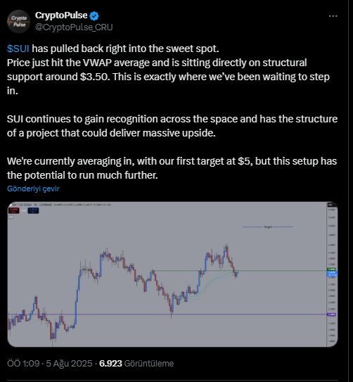This screenshot has width=353, height=382.
Task: Click the blue buy price box in chart
Action: pos(33,210)
